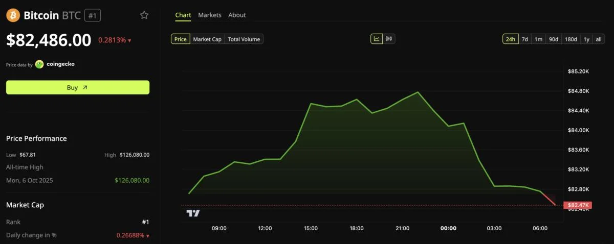614x244 pixels.
Task: Click the $85.20K price axis label
Action: pos(579,71)
